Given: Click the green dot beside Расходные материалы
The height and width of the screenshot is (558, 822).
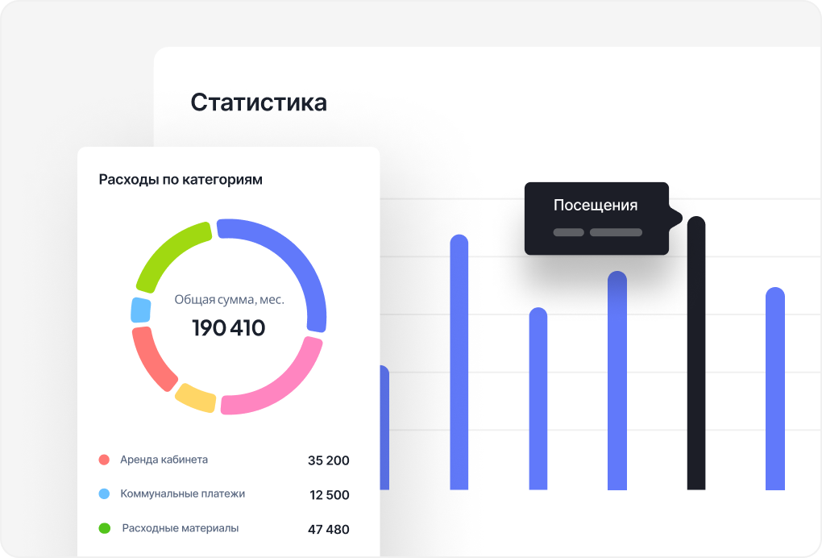Looking at the screenshot, I should coord(102,528).
